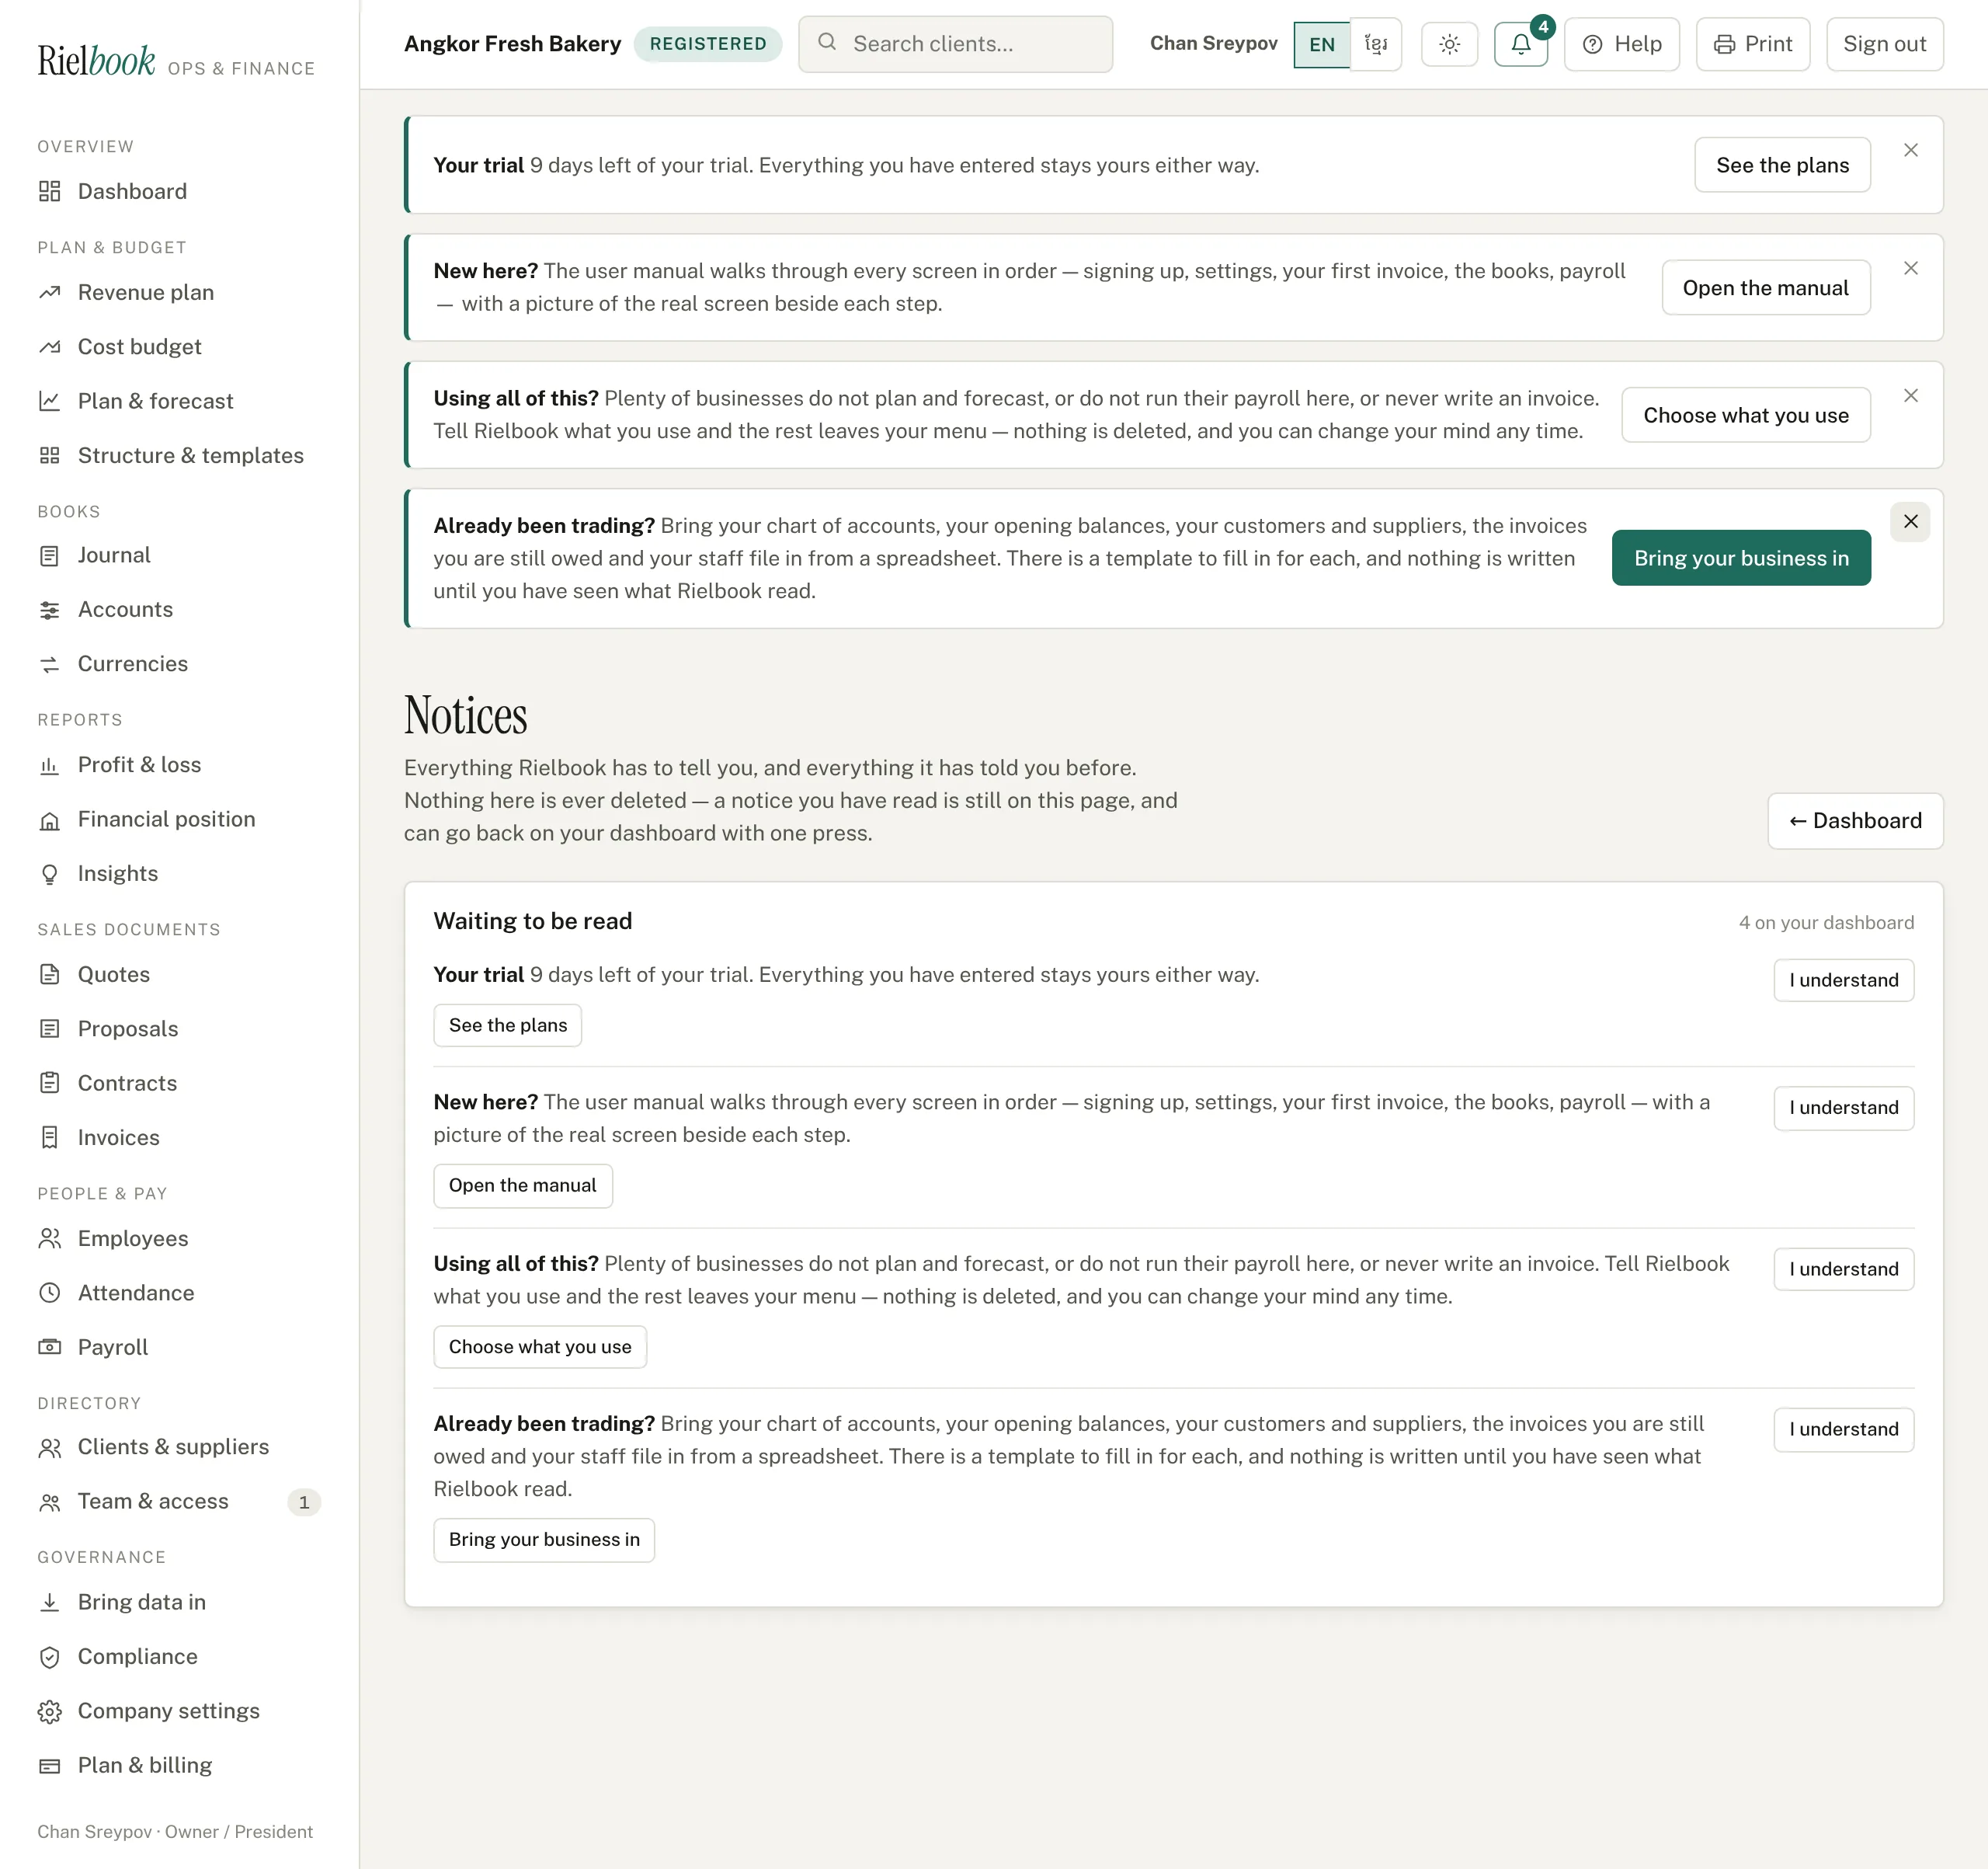The height and width of the screenshot is (1869, 1988).
Task: Go to Revenue plan
Action: pyautogui.click(x=179, y=292)
